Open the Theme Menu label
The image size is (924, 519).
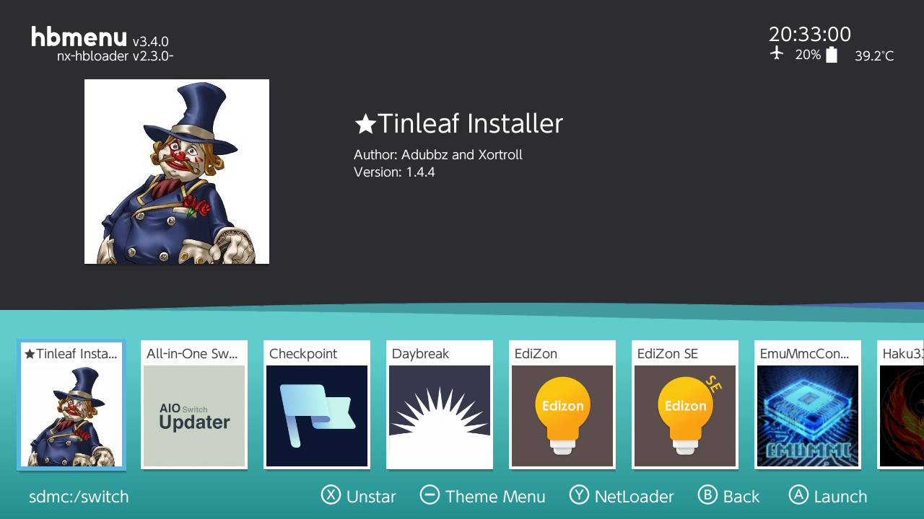click(x=495, y=497)
